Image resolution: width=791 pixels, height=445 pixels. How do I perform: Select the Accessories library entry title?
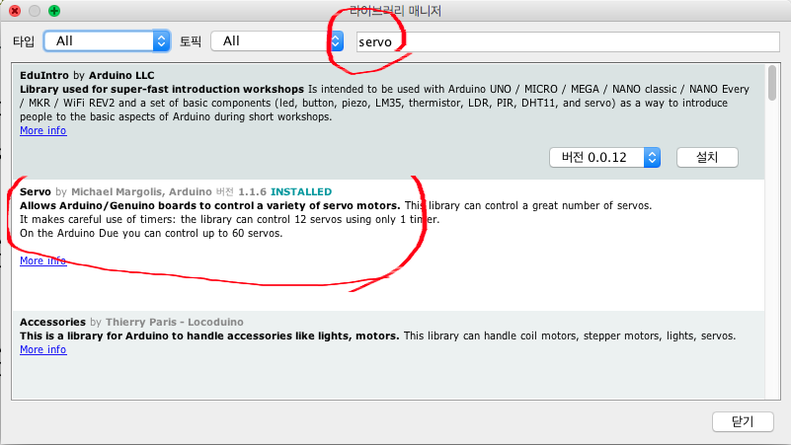click(52, 322)
